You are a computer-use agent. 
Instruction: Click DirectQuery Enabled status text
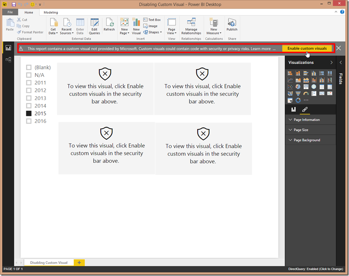tap(316, 269)
